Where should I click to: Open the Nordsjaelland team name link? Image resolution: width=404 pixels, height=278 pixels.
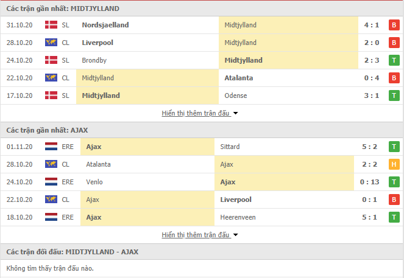[x=105, y=25]
